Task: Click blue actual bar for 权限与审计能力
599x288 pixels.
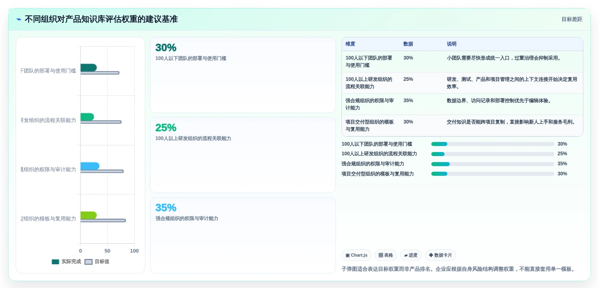Action: pyautogui.click(x=90, y=166)
